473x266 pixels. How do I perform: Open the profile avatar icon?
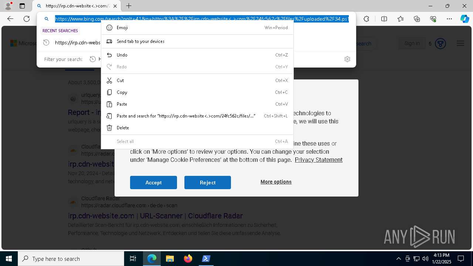tap(8, 6)
